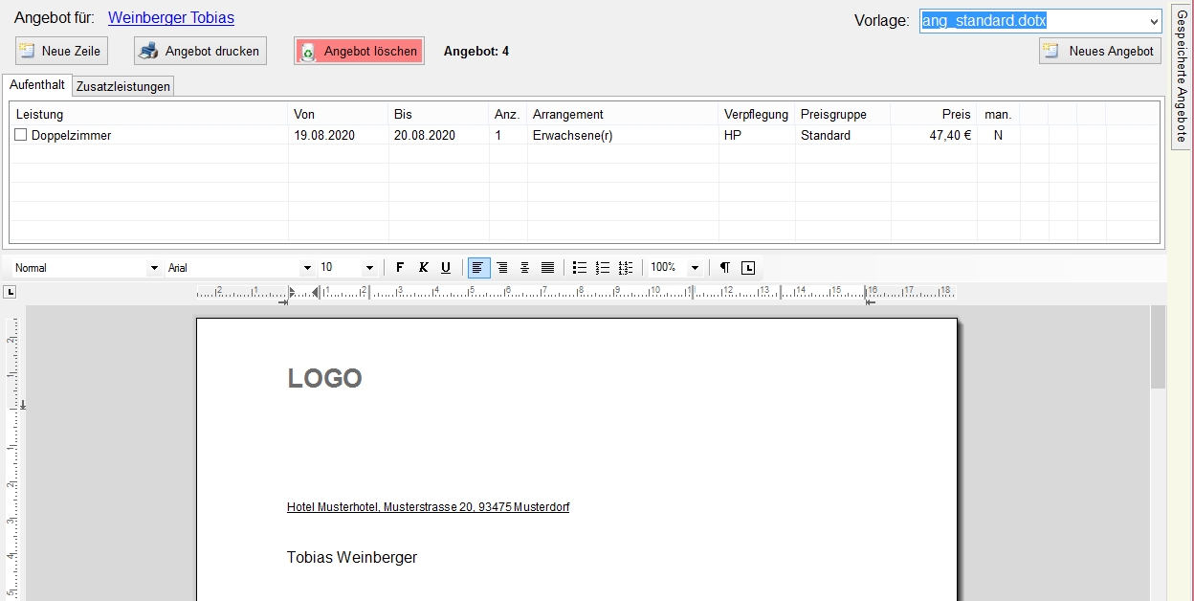This screenshot has height=601, width=1194.
Task: Toggle bold formatting (F) in editor toolbar
Action: point(400,268)
